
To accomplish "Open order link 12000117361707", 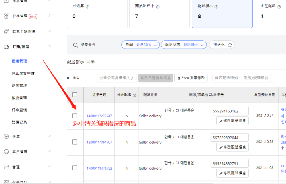I will pos(99,142).
